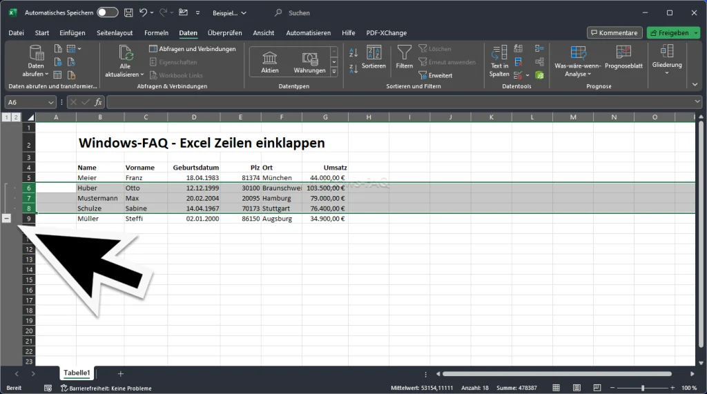Click Duplikate entfernen icon

click(519, 62)
